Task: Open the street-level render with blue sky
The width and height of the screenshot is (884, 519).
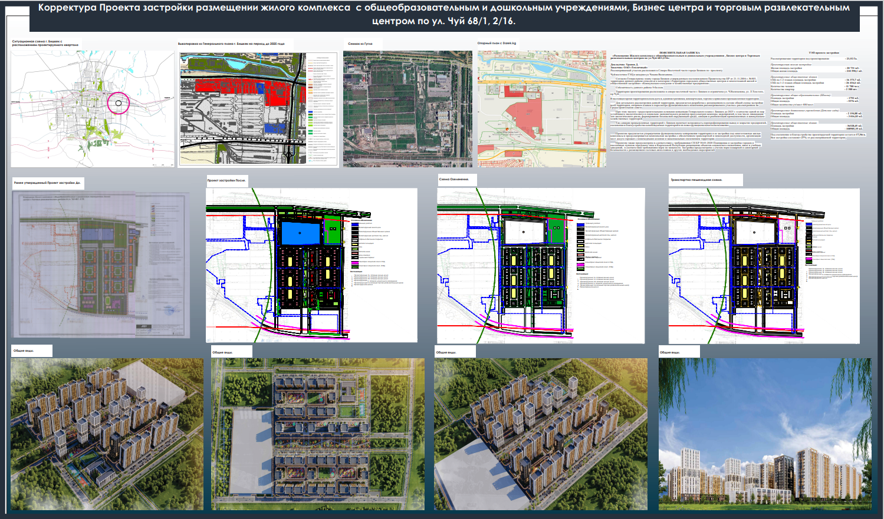Action: (764, 434)
